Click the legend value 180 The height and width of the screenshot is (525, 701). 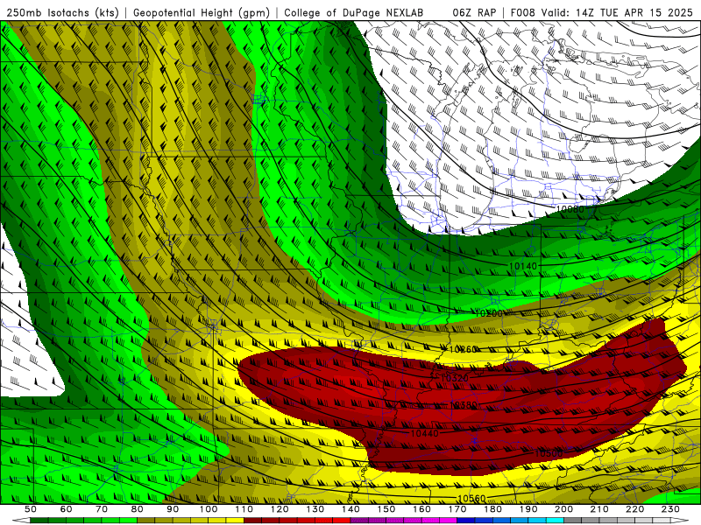[x=492, y=509]
